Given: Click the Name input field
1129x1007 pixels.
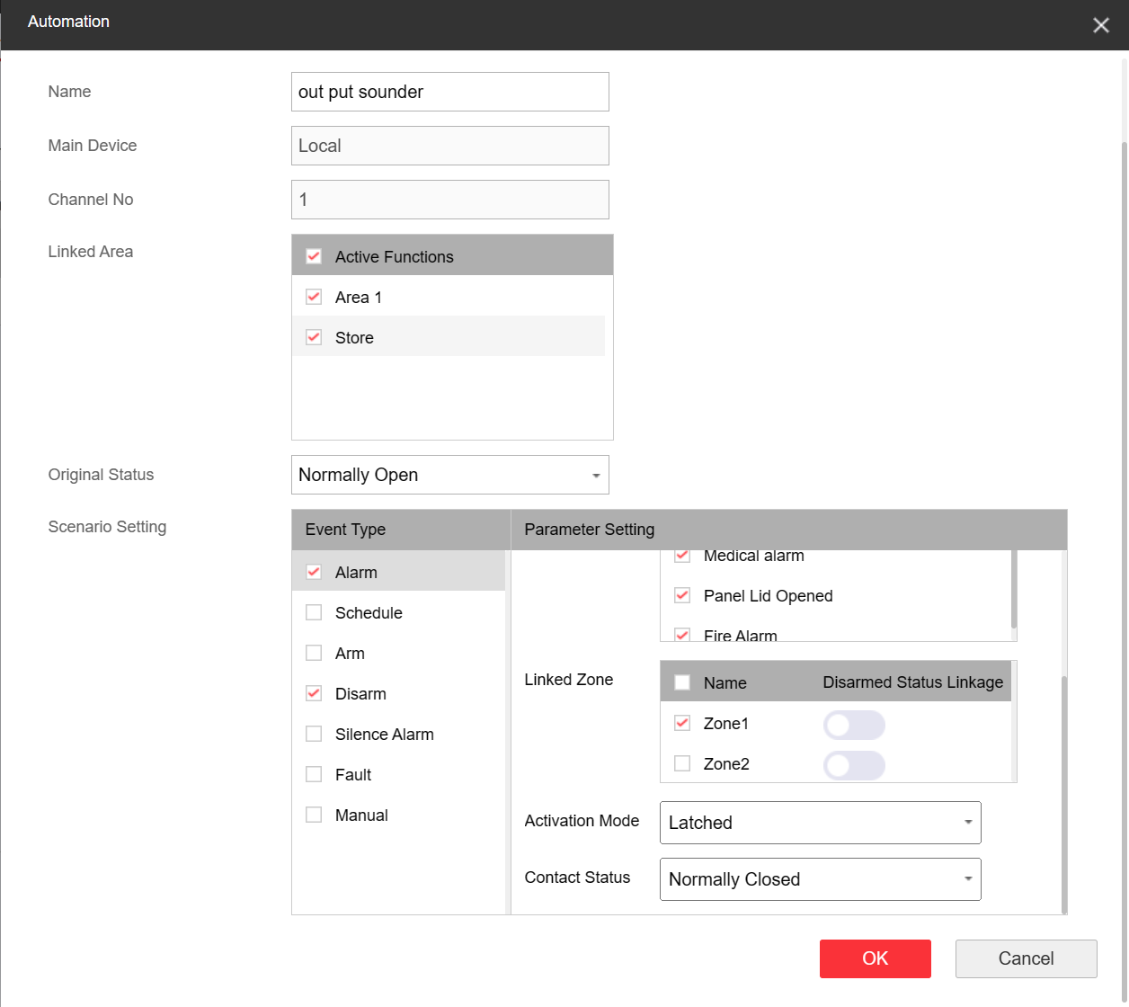Looking at the screenshot, I should (x=449, y=92).
